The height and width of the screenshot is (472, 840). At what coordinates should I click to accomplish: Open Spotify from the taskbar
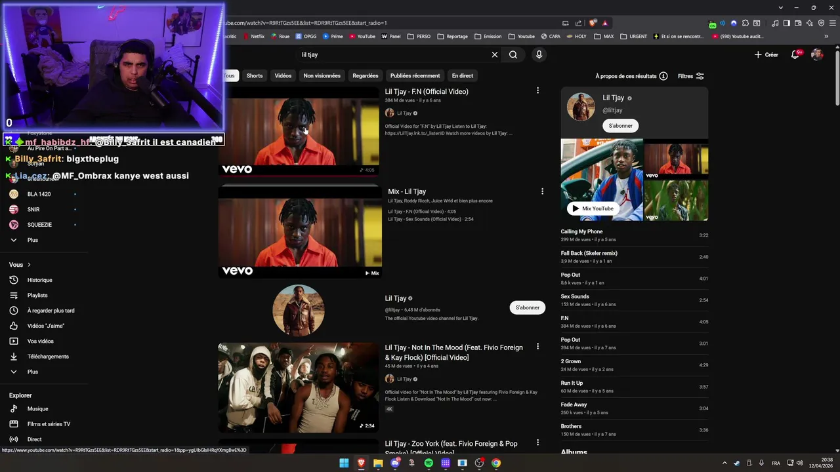(429, 463)
